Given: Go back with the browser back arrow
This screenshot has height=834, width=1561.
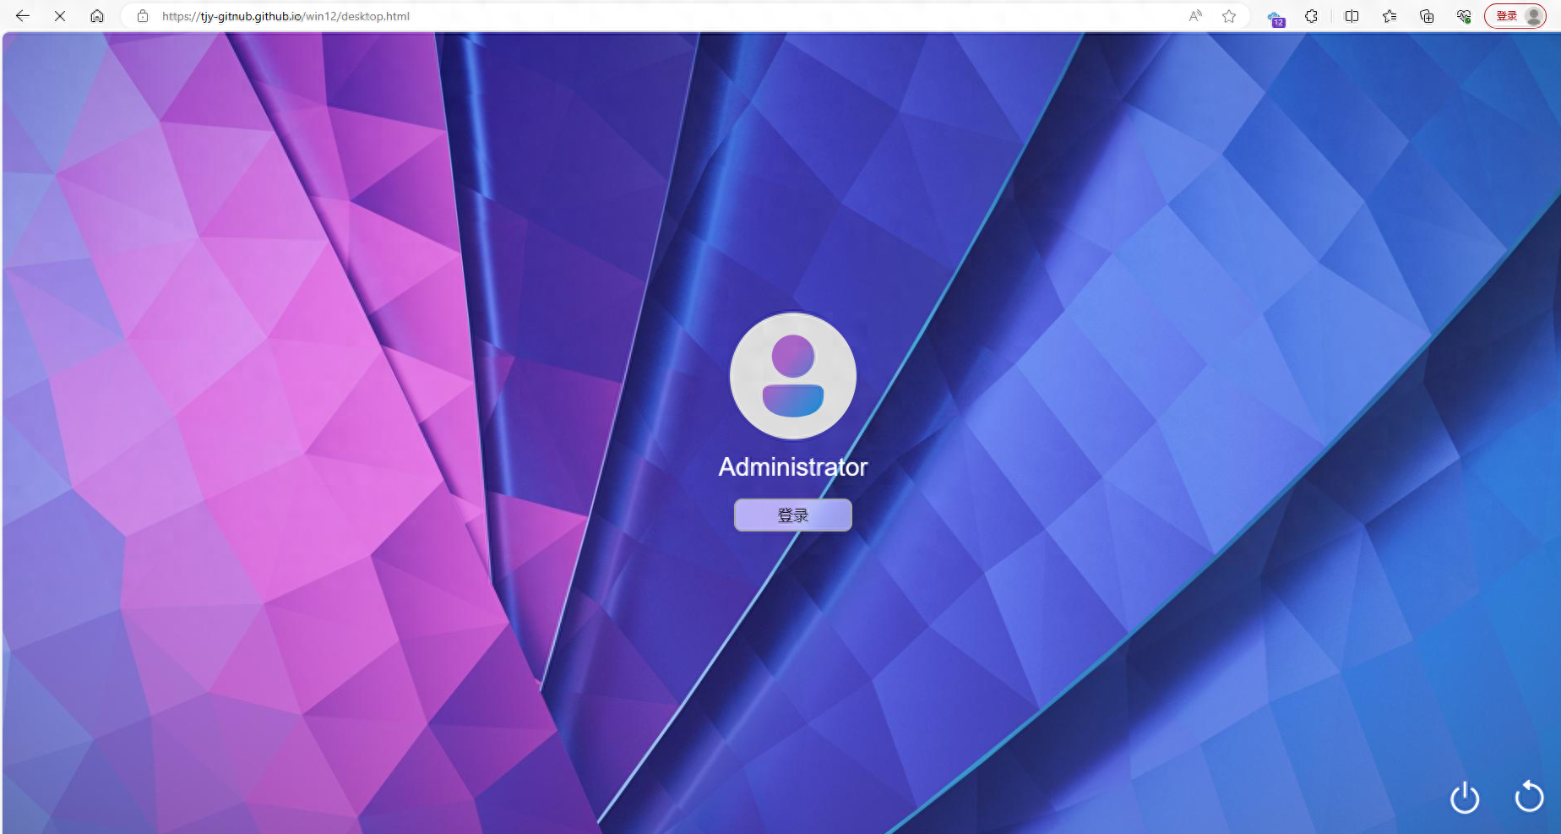Looking at the screenshot, I should pyautogui.click(x=23, y=16).
